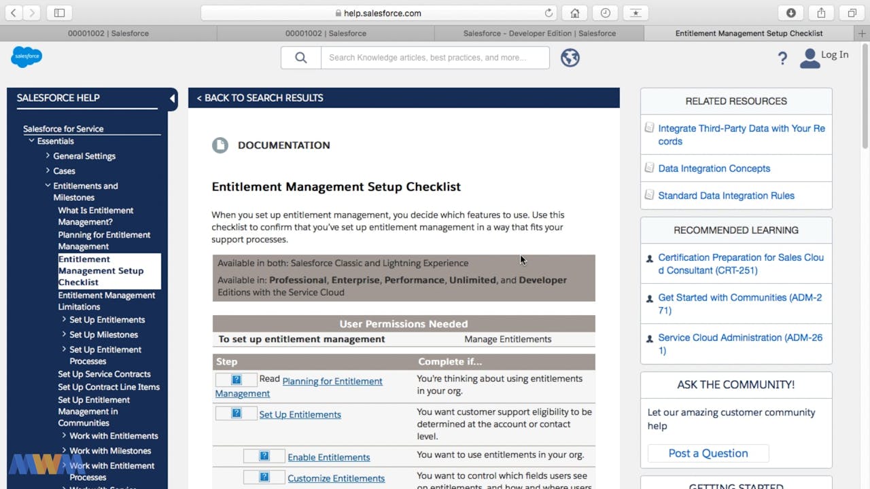This screenshot has height=489, width=870.
Task: Show all tabs overview
Action: click(x=852, y=13)
